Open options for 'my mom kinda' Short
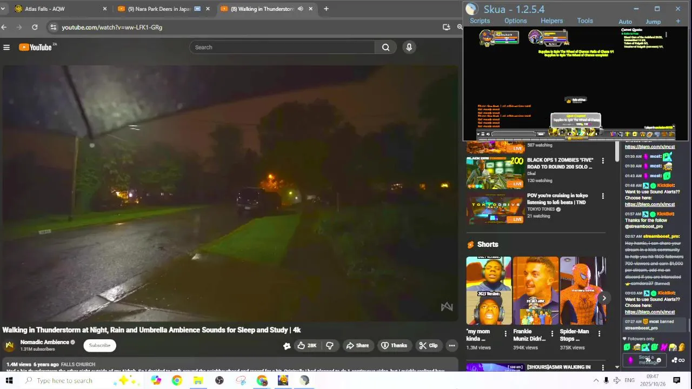 (x=505, y=334)
